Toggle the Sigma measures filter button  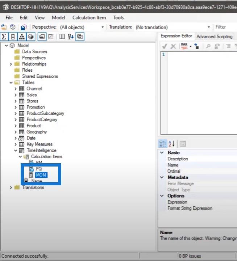4,37
